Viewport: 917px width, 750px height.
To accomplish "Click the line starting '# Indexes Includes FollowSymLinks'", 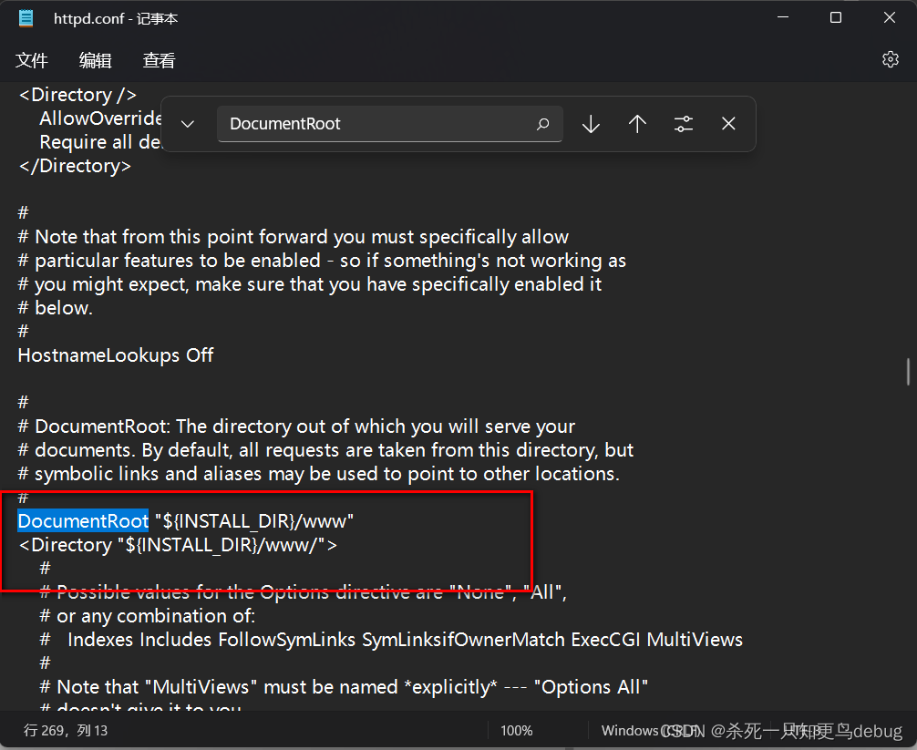I will click(391, 640).
